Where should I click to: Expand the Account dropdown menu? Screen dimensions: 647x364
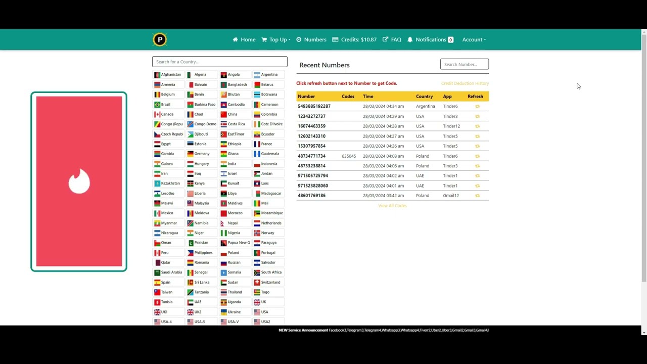pos(474,39)
